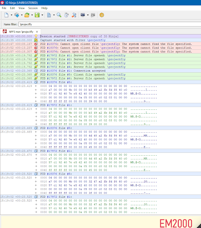Open the Help menu
The width and height of the screenshot is (201, 228).
pyautogui.click(x=44, y=8)
